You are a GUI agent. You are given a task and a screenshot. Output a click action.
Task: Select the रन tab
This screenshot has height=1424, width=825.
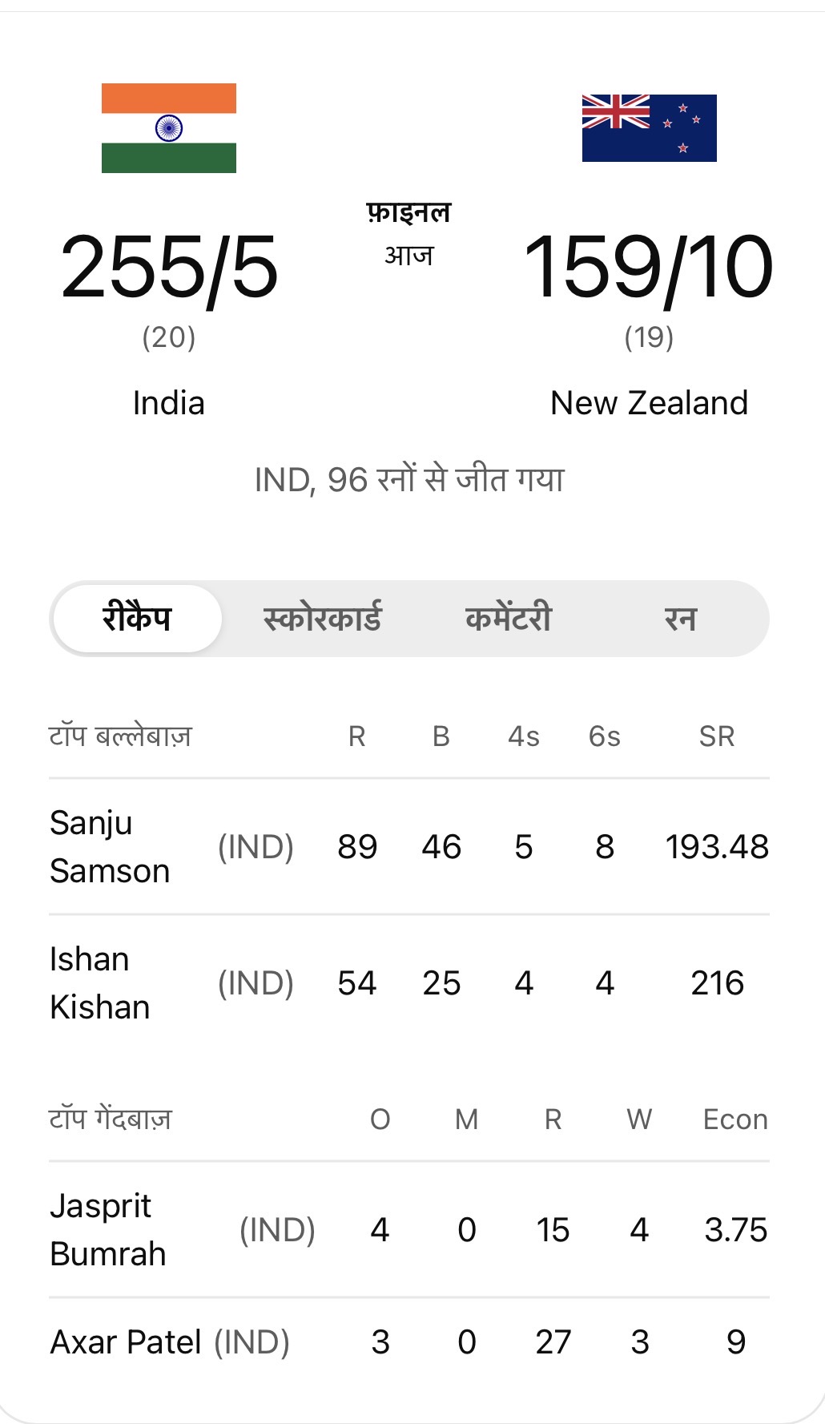[x=681, y=619]
